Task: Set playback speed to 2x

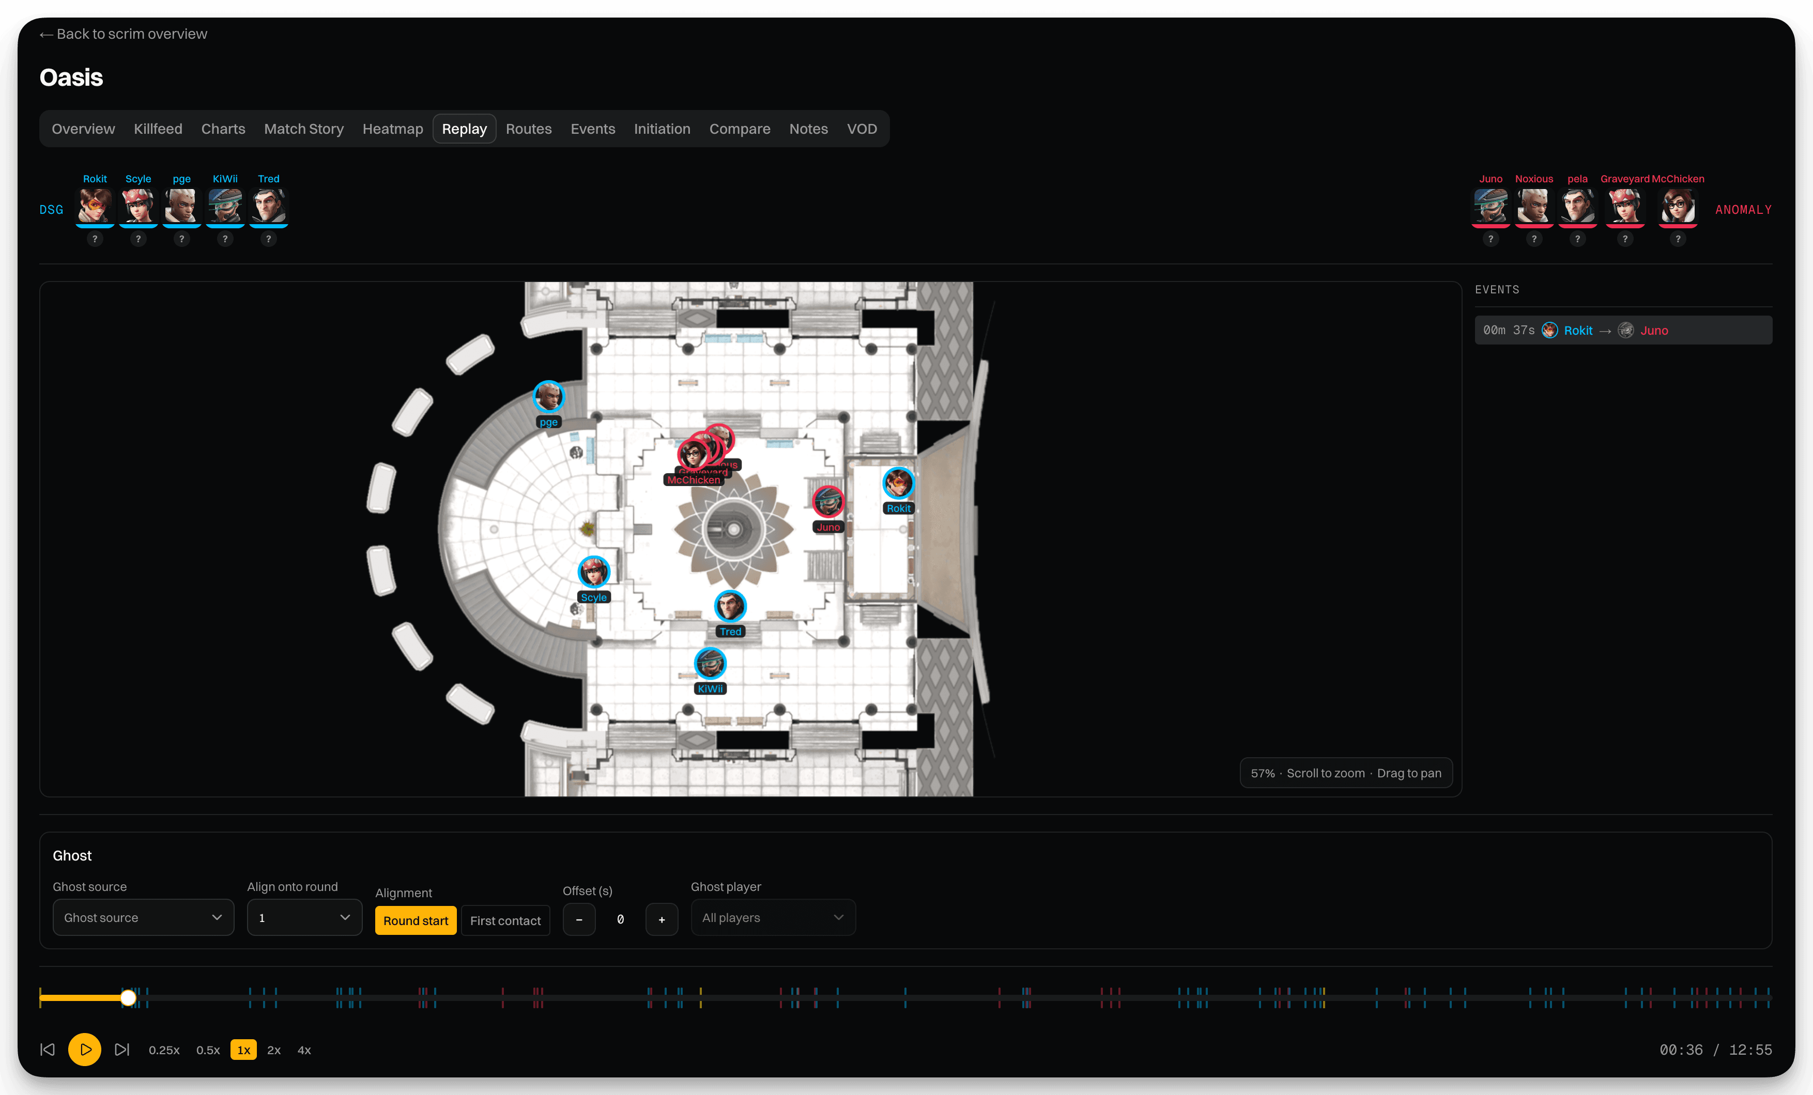Action: pos(274,1050)
